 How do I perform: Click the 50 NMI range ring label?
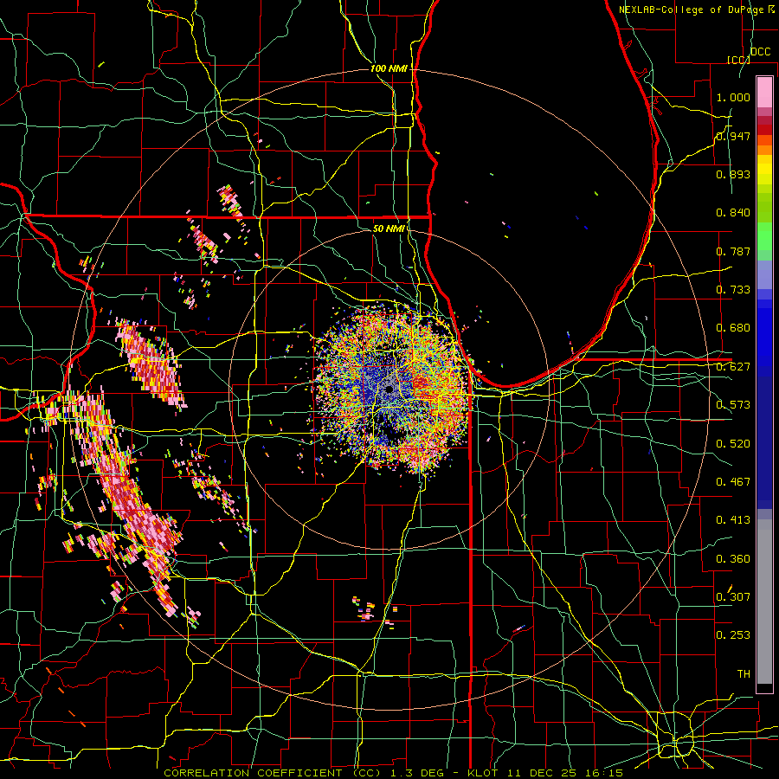click(x=388, y=229)
